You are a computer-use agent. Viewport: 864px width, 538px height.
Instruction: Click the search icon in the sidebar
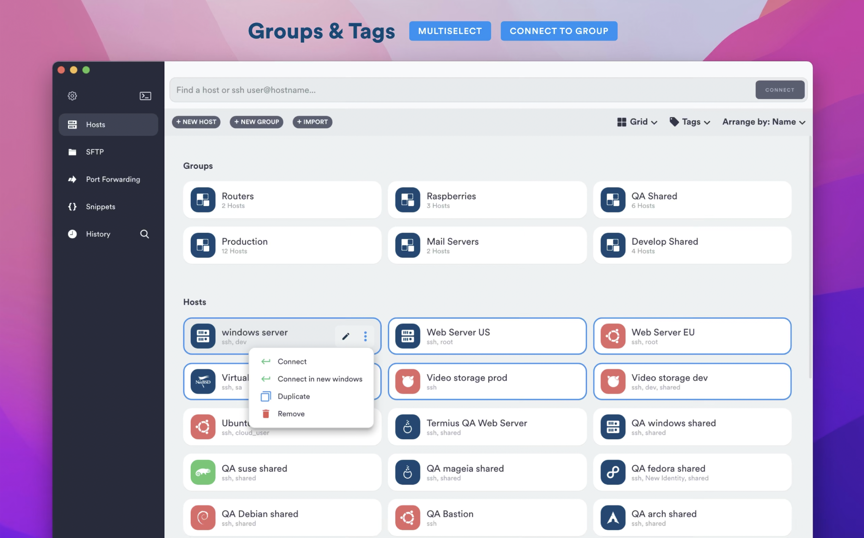pos(144,234)
